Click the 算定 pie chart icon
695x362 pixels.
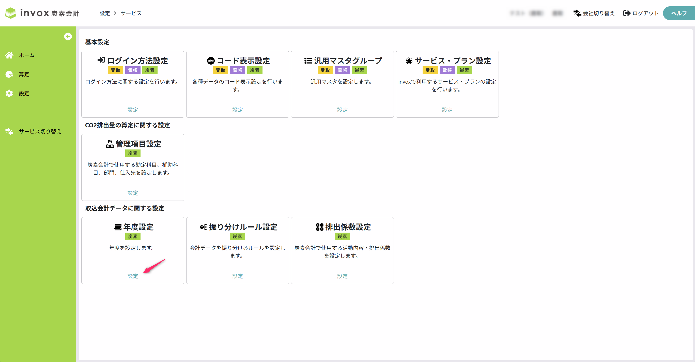pyautogui.click(x=9, y=74)
